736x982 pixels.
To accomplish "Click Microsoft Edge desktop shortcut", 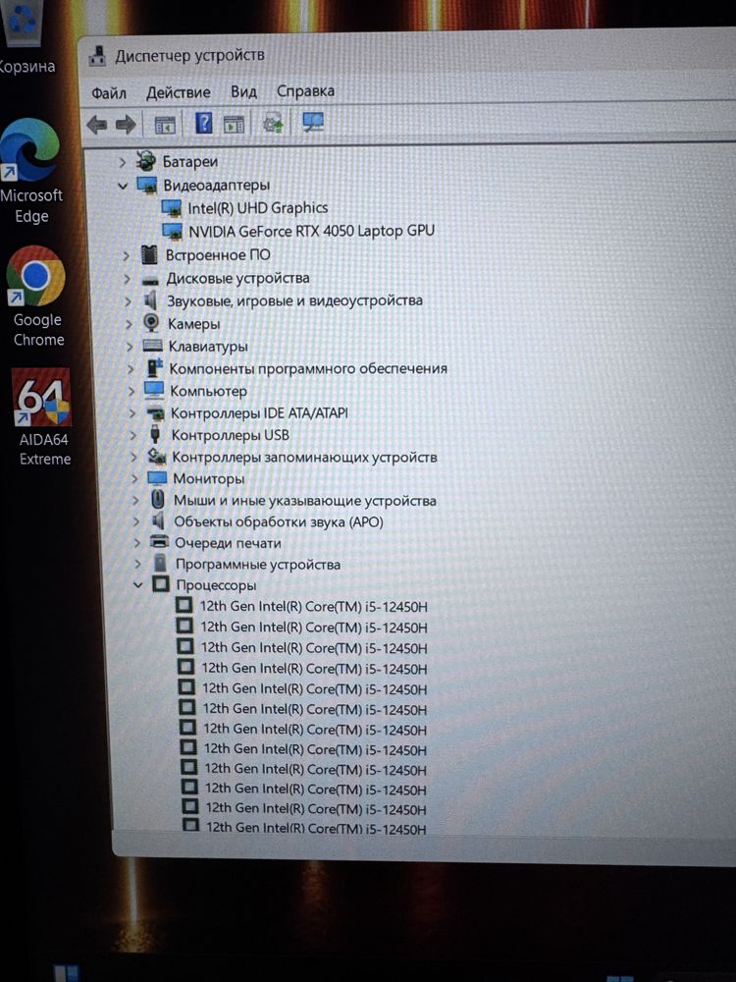I will point(31,172).
